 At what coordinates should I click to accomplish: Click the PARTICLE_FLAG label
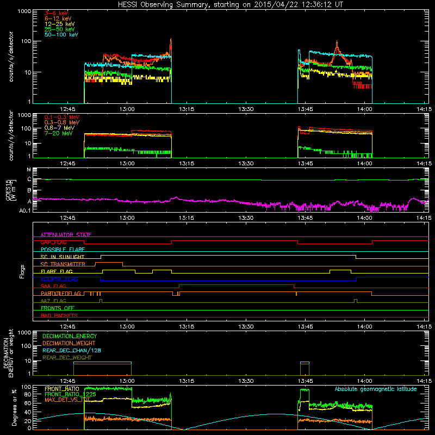(61, 294)
